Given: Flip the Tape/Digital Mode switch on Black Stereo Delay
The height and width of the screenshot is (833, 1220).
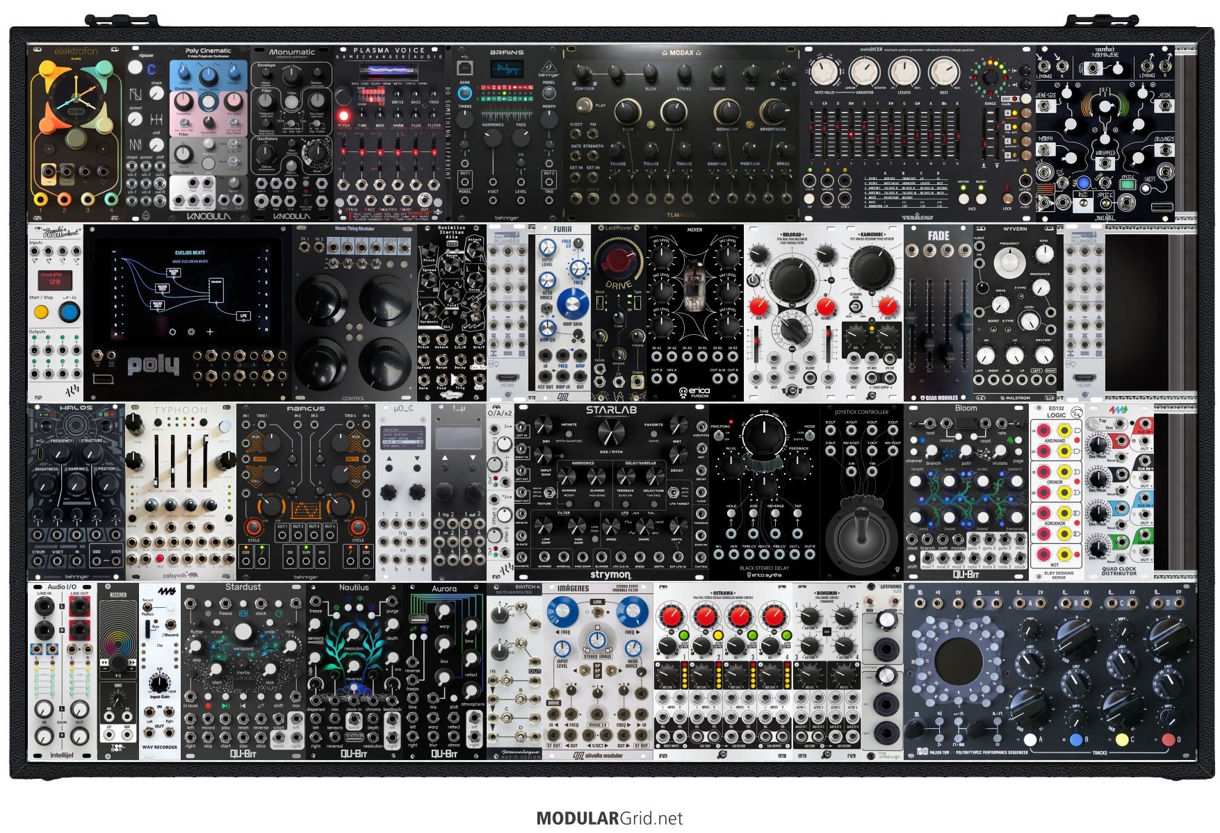Looking at the screenshot, I should click(x=809, y=437).
